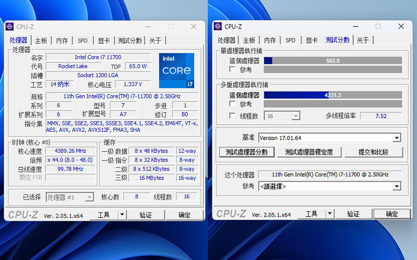Viewport: 417px width, 260px height.
Task: Click Socket 1200 LGA field
Action: [x=98, y=75]
